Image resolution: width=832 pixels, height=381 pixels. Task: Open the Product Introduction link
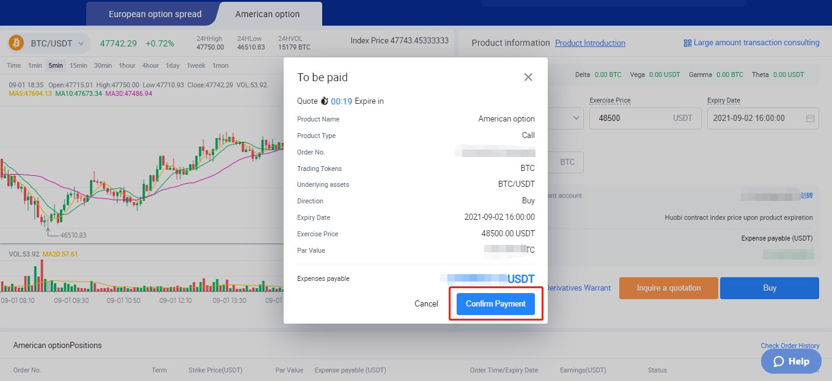(x=590, y=43)
